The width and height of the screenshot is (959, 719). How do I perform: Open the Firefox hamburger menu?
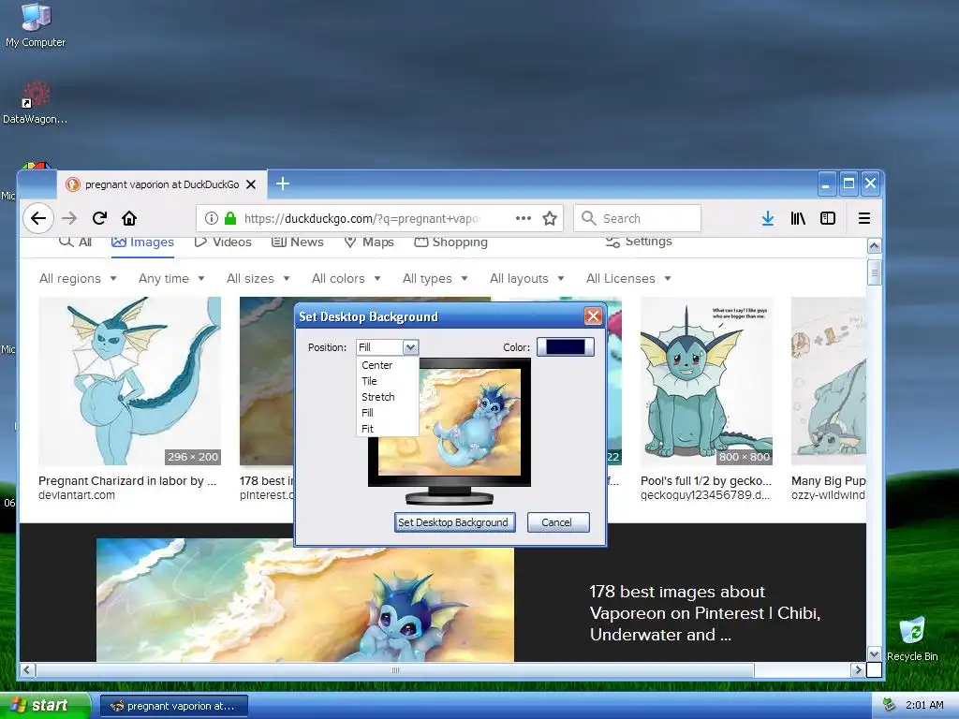click(864, 218)
